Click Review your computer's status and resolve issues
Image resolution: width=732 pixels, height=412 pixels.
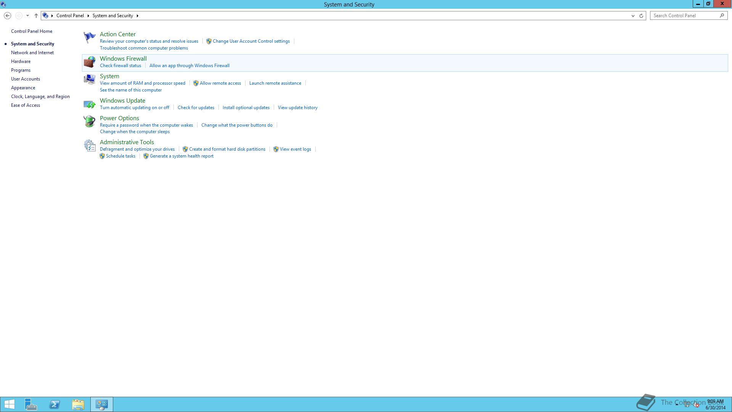pos(149,41)
